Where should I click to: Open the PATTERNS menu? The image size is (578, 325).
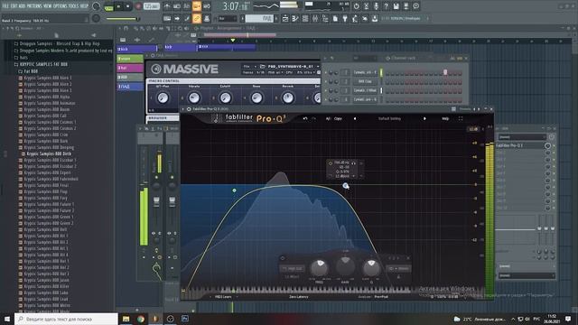(x=34, y=6)
